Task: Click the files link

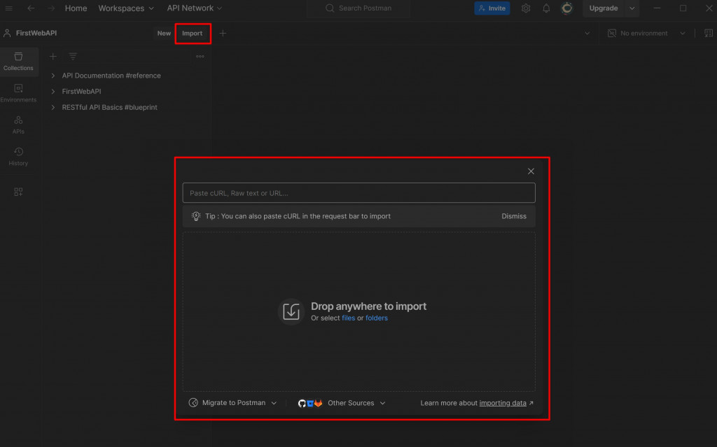Action: [x=349, y=318]
